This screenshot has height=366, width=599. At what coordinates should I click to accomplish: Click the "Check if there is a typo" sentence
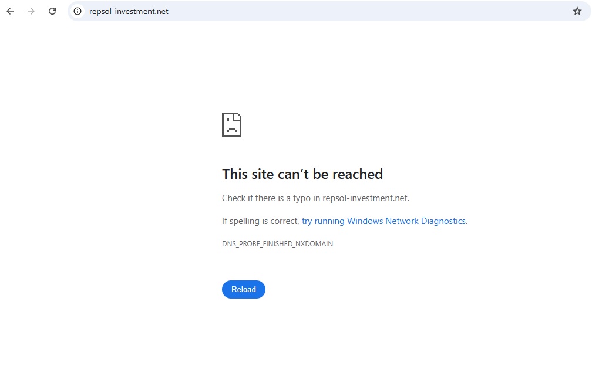(271, 198)
